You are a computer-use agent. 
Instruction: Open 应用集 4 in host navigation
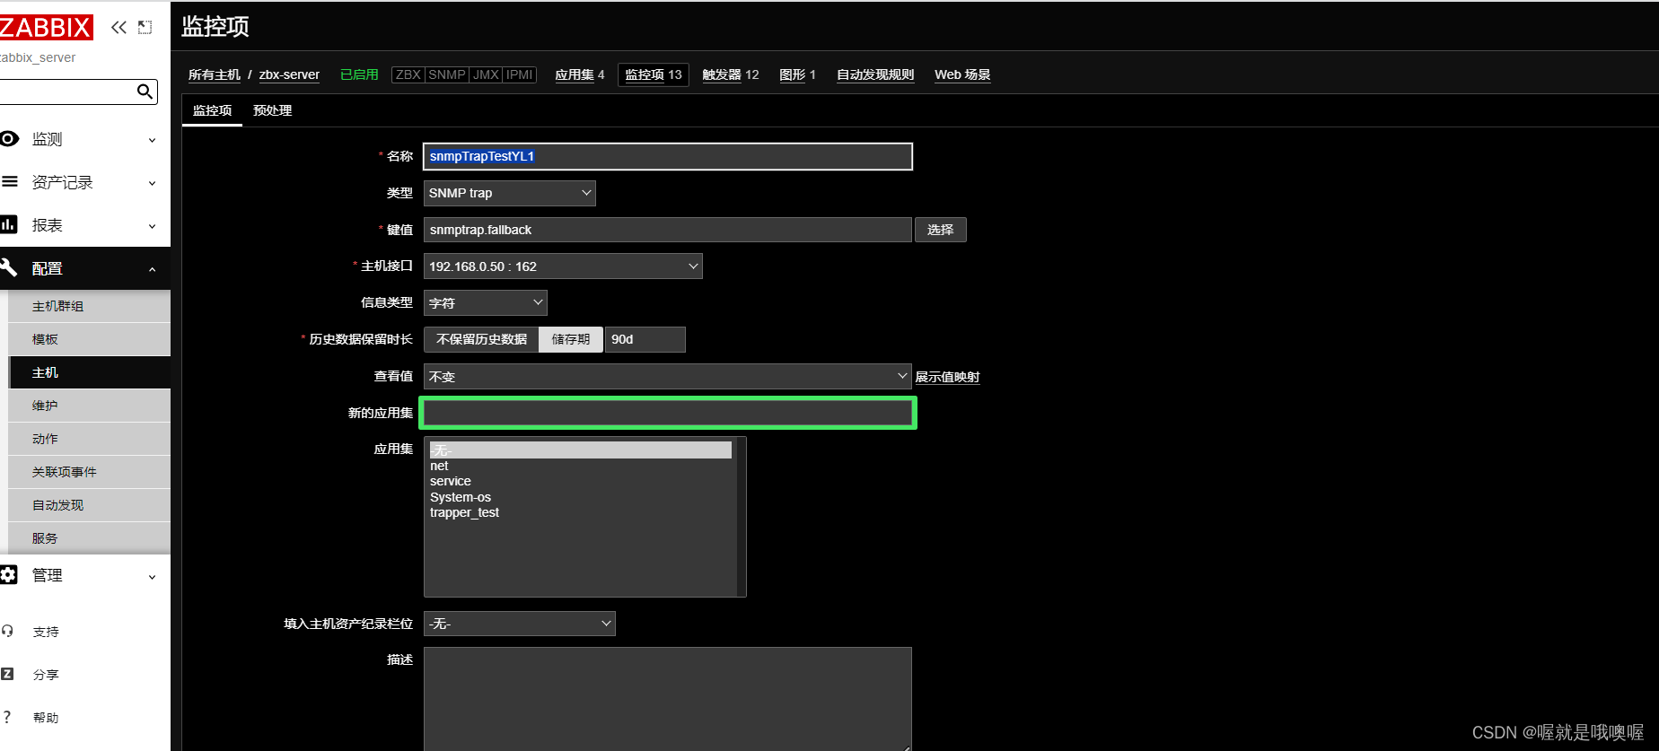(580, 74)
